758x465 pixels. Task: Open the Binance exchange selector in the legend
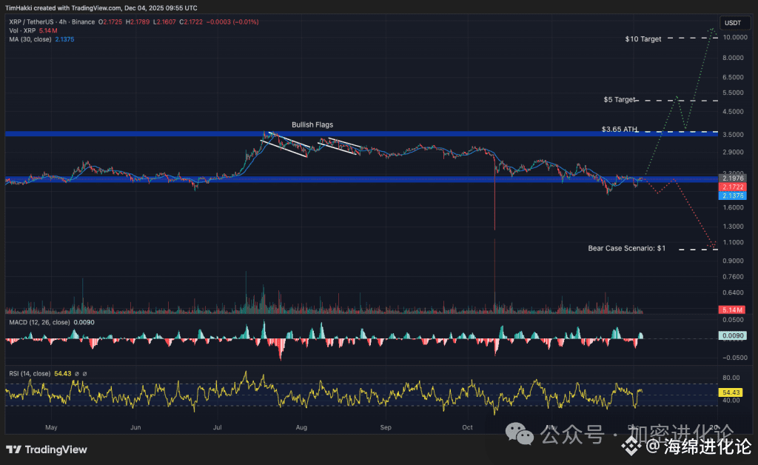[83, 22]
